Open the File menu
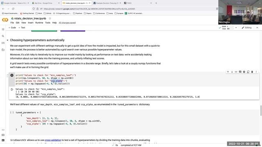The width and height of the screenshot is (262, 147). click(12, 23)
